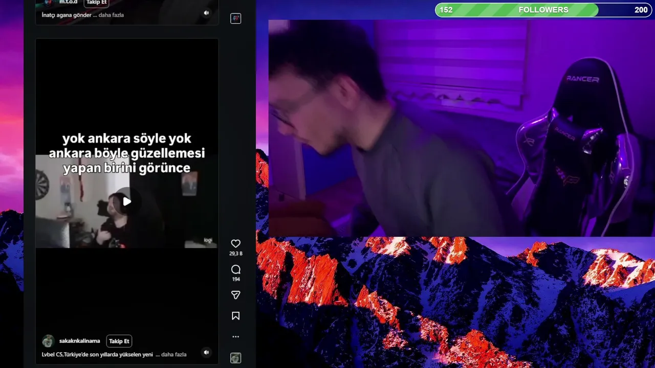Open the audio thumbnail below the reel actions
This screenshot has height=368, width=655.
235,358
